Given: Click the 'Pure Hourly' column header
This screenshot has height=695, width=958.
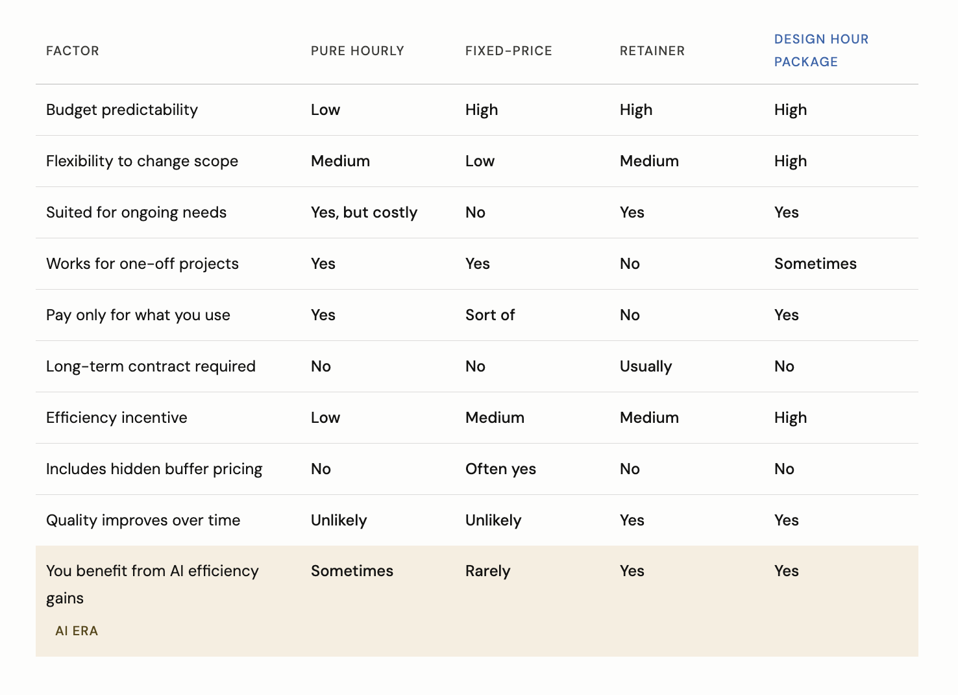Looking at the screenshot, I should point(357,51).
